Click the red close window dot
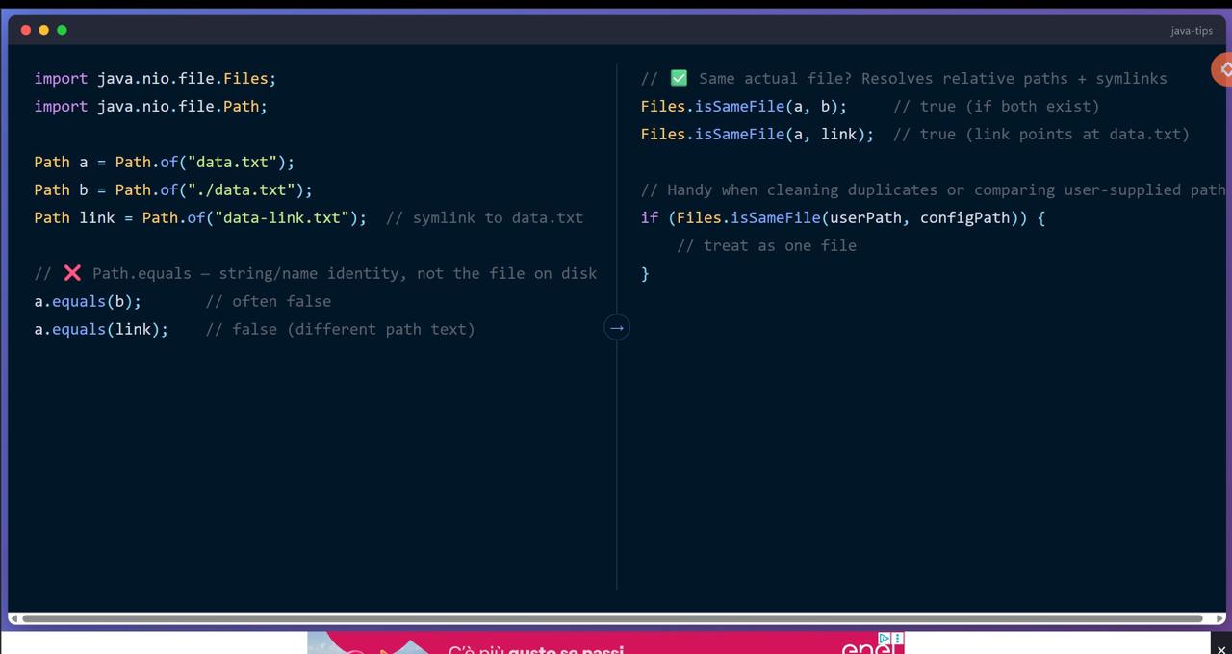Viewport: 1232px width, 654px height. coord(26,30)
